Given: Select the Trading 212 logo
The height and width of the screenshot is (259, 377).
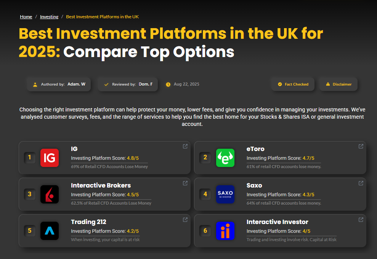Looking at the screenshot, I should click(49, 230).
